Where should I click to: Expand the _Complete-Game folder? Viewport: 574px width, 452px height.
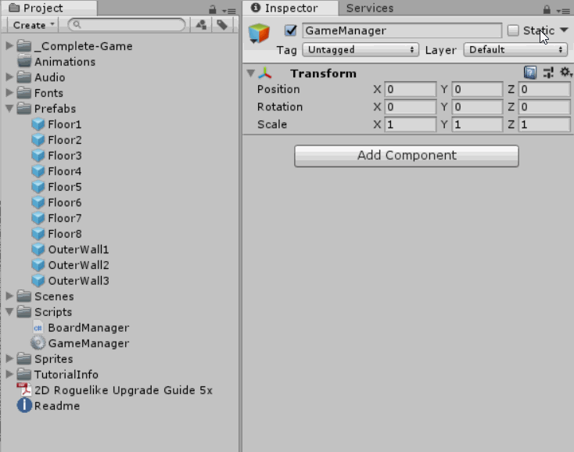coord(9,45)
